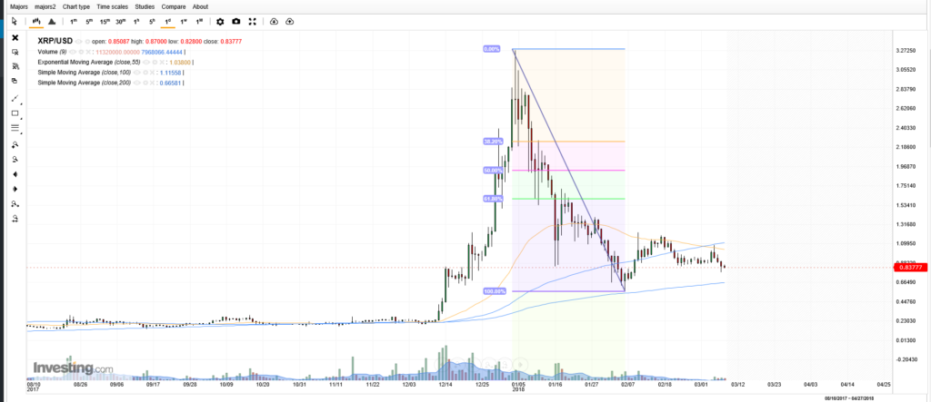The image size is (931, 402).
Task: Click the zoom in magnifier tool
Action: [x=15, y=144]
